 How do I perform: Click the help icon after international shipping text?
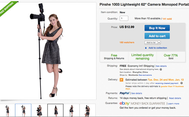pyautogui.click(x=161, y=69)
